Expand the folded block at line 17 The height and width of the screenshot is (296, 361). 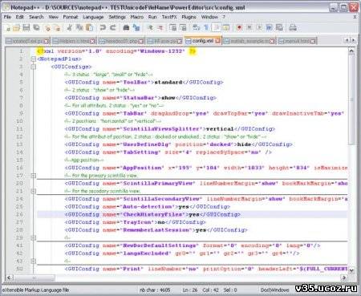click(x=34, y=176)
